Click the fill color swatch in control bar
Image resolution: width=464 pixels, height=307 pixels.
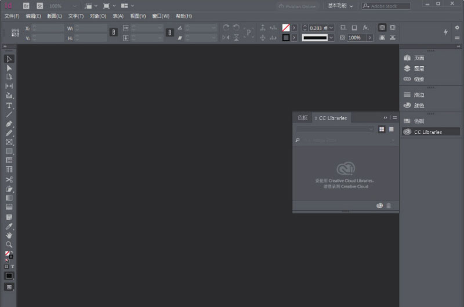(x=285, y=28)
